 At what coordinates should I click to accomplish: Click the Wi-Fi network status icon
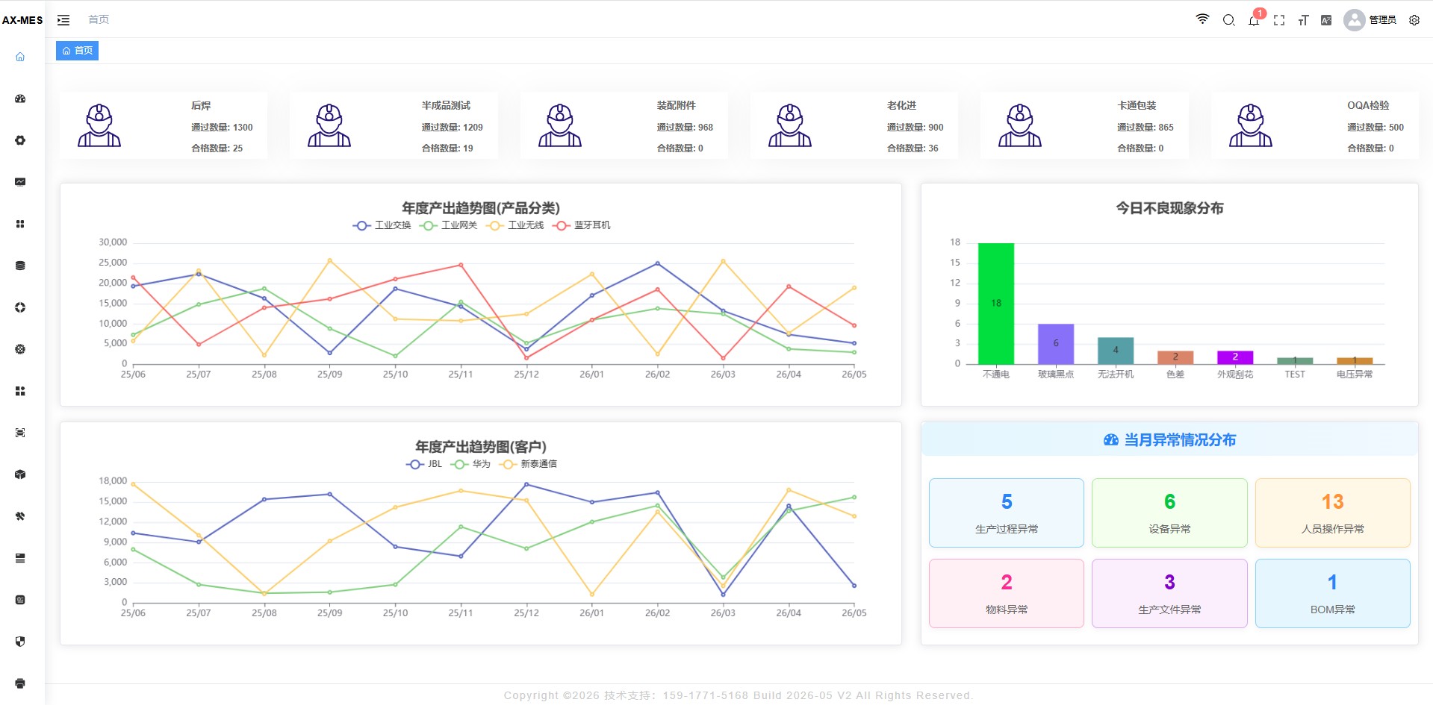(x=1202, y=19)
